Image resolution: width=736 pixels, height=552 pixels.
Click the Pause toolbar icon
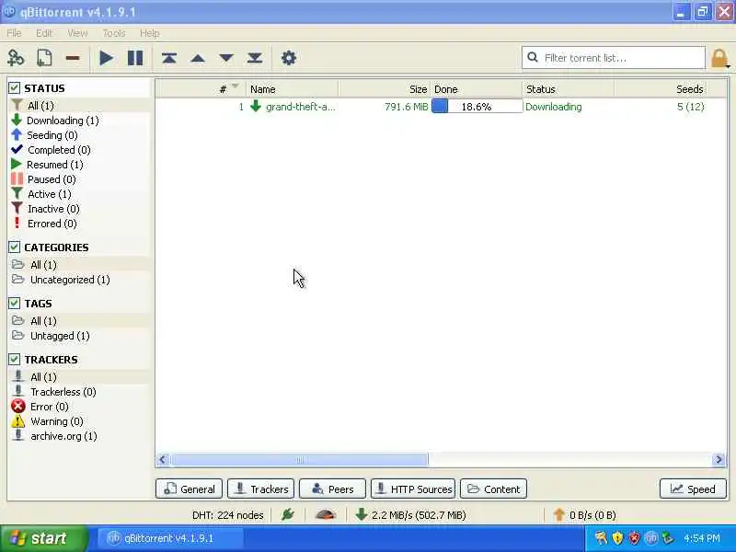click(135, 58)
